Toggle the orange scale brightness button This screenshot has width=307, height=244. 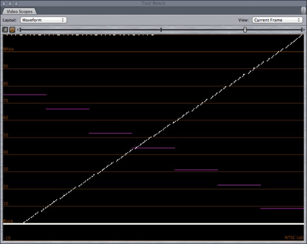[x=12, y=30]
